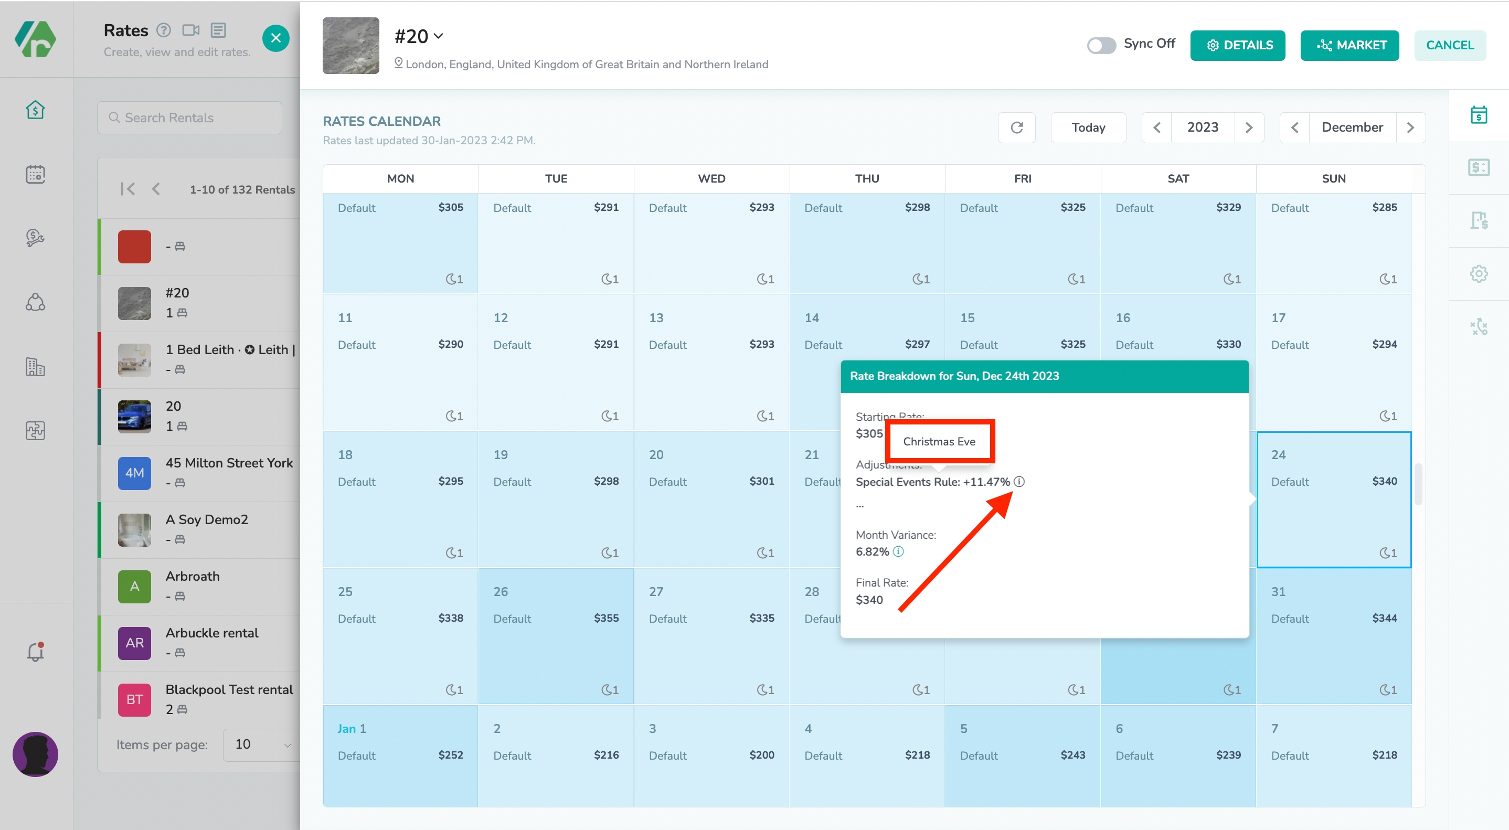Open the MARKET button
This screenshot has width=1509, height=830.
click(1349, 45)
